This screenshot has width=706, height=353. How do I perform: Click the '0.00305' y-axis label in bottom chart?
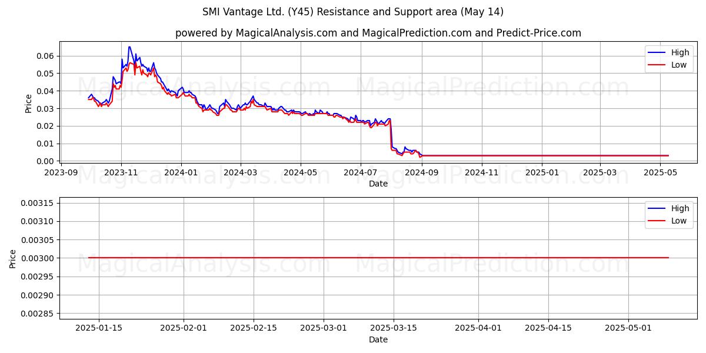(x=38, y=239)
